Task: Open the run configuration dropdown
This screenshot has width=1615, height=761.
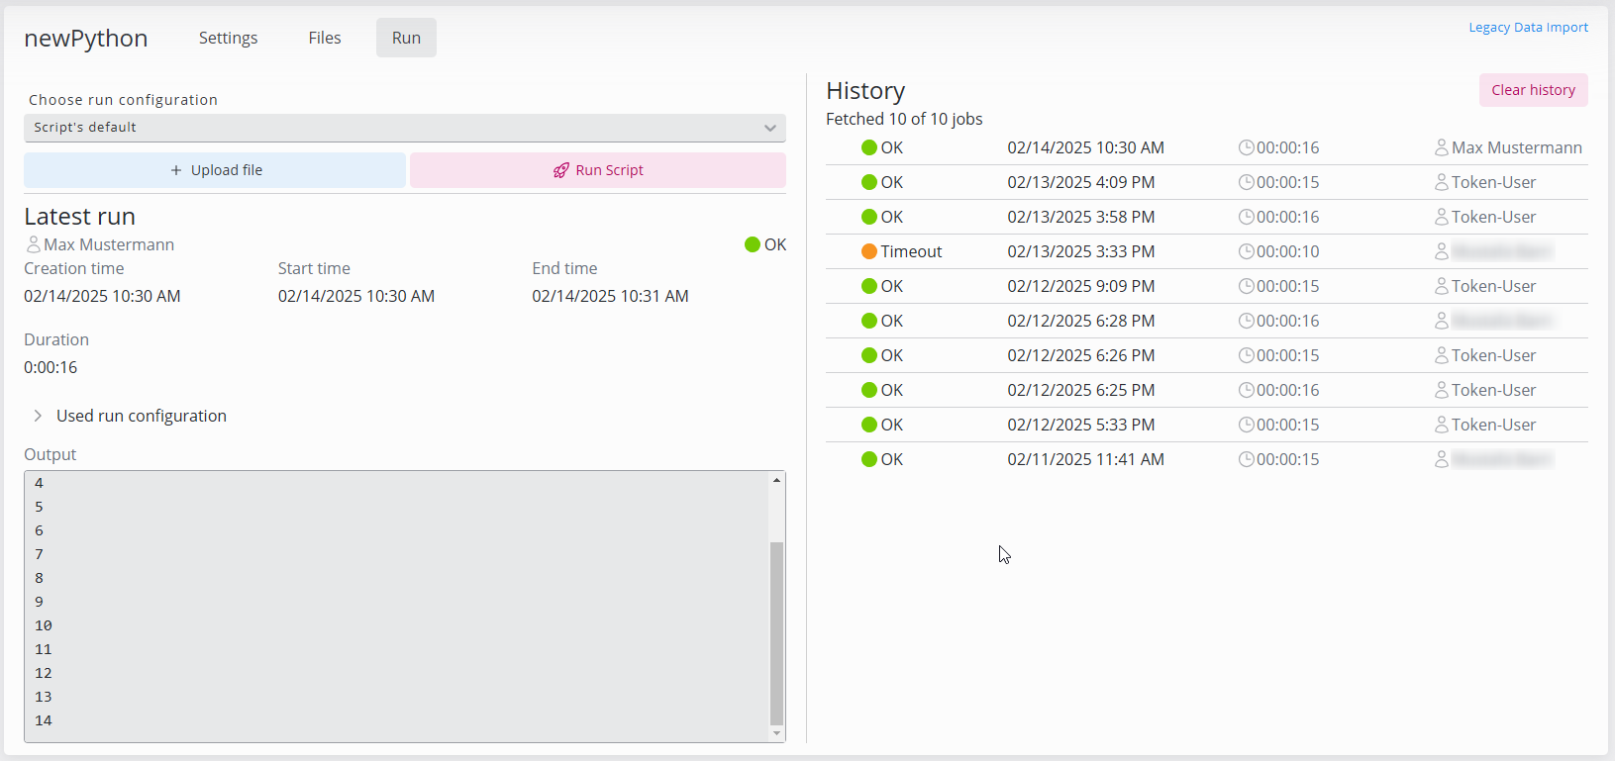Action: [404, 128]
